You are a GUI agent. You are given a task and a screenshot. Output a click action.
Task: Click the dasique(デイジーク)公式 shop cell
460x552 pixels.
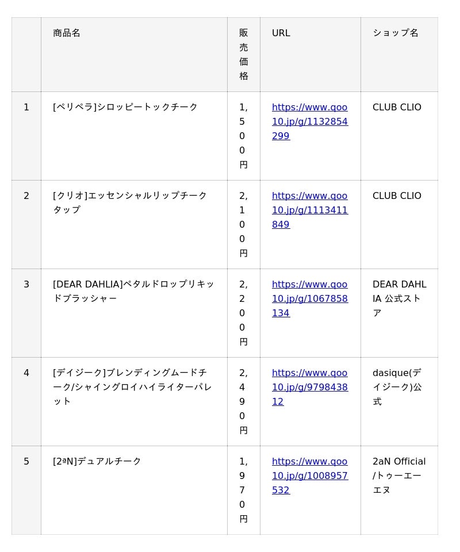pyautogui.click(x=397, y=387)
